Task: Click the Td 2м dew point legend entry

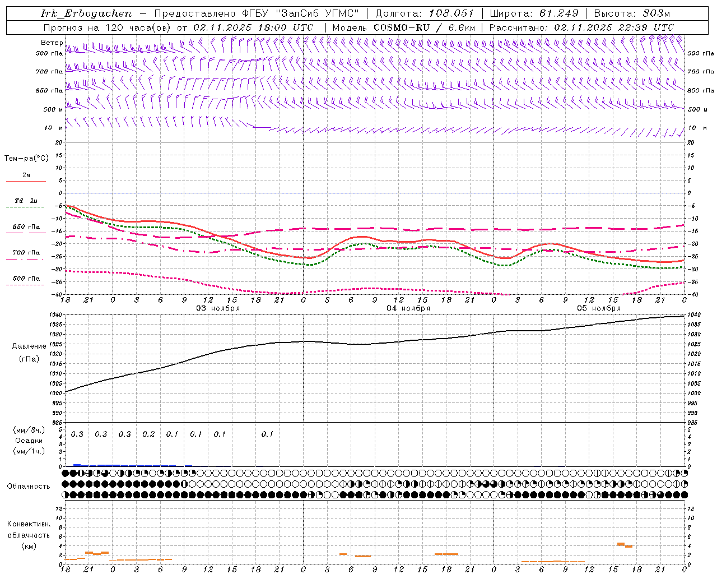Action: (x=26, y=203)
